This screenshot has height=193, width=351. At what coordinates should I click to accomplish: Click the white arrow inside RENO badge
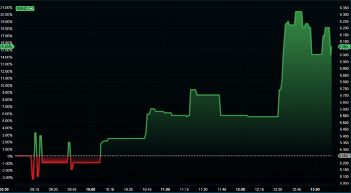(31, 9)
